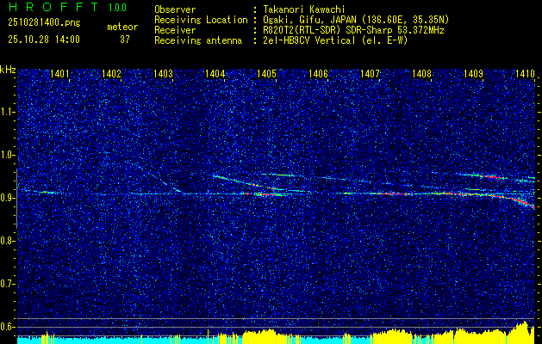Click the 1405 time marker
This screenshot has width=542, height=344.
coord(266,73)
